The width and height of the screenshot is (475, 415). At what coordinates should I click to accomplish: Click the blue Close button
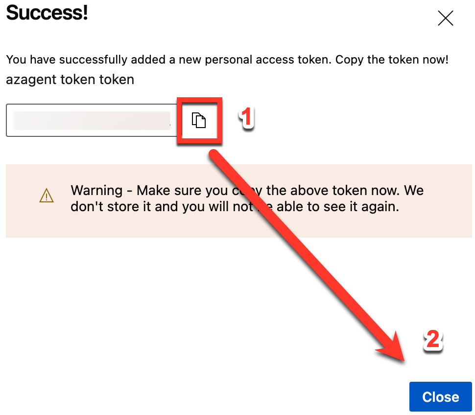[440, 396]
